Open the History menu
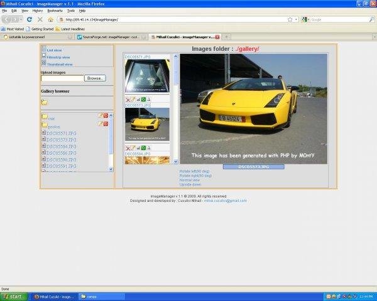Viewport: 377px width, 301px height. click(x=38, y=11)
